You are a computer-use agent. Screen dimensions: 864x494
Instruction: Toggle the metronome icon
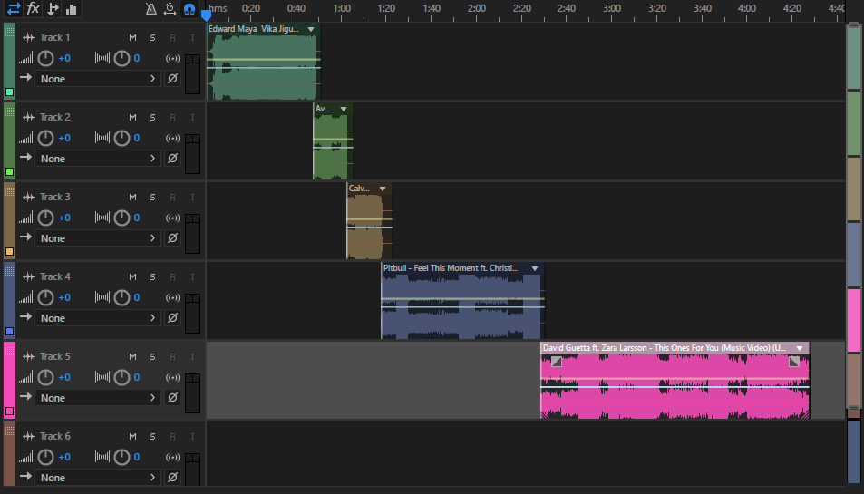[151, 9]
